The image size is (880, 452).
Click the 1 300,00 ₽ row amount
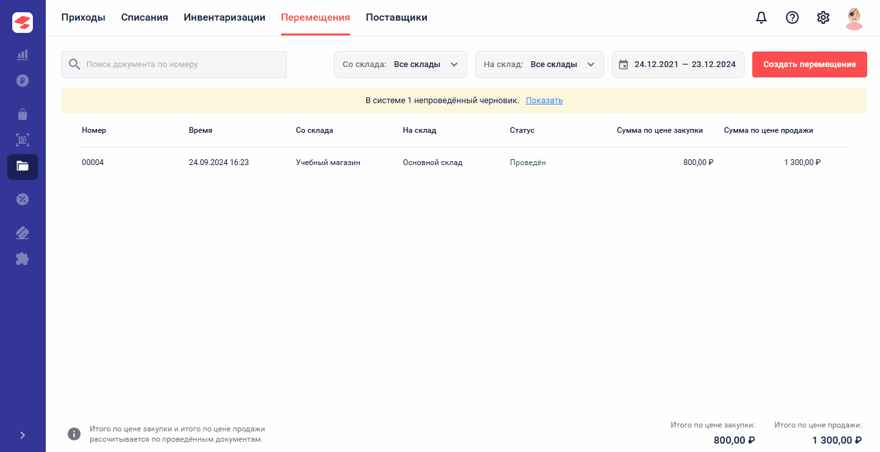(803, 162)
